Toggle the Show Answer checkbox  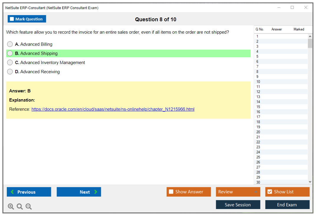click(x=171, y=192)
